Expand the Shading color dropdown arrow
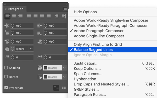Screen dimensions: 157x98 pos(64,68)
